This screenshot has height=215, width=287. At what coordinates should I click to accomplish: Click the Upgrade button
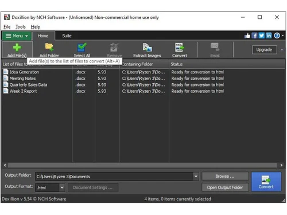click(264, 50)
